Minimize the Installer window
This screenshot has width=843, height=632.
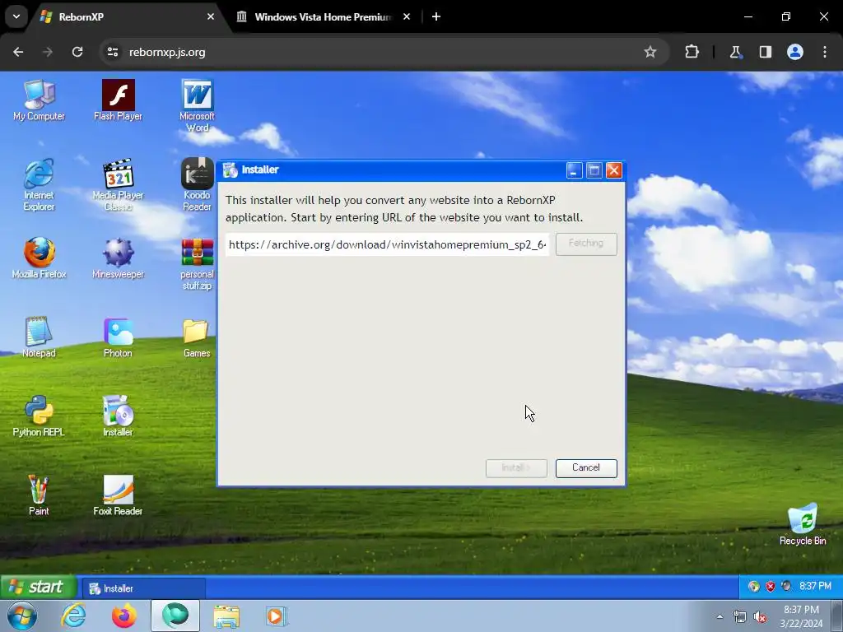574,170
